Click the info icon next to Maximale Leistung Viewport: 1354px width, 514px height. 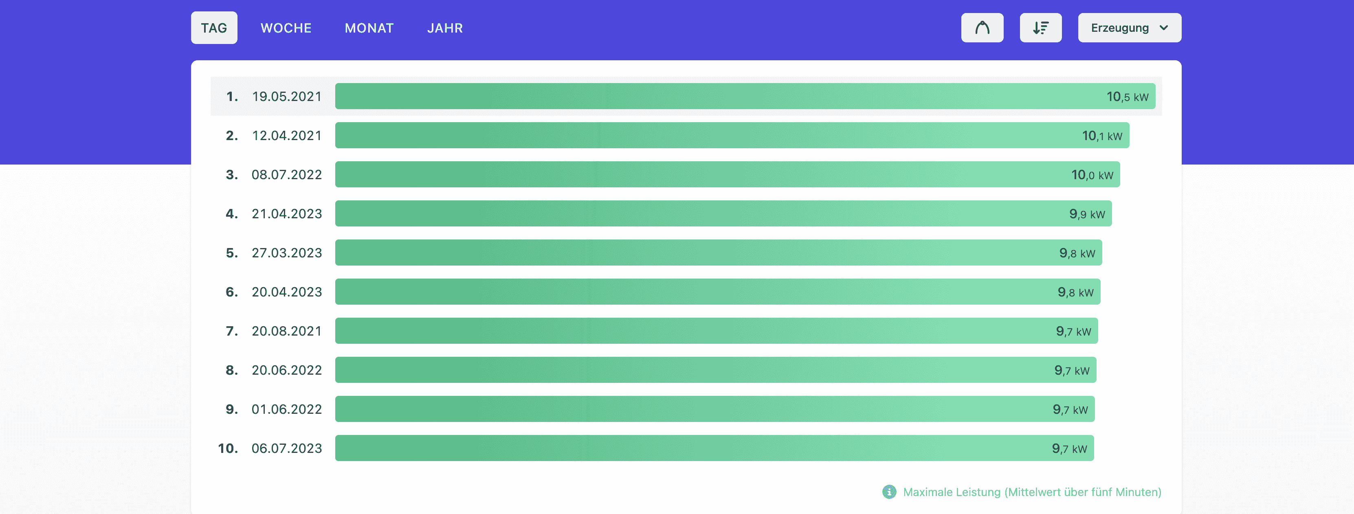coord(888,492)
